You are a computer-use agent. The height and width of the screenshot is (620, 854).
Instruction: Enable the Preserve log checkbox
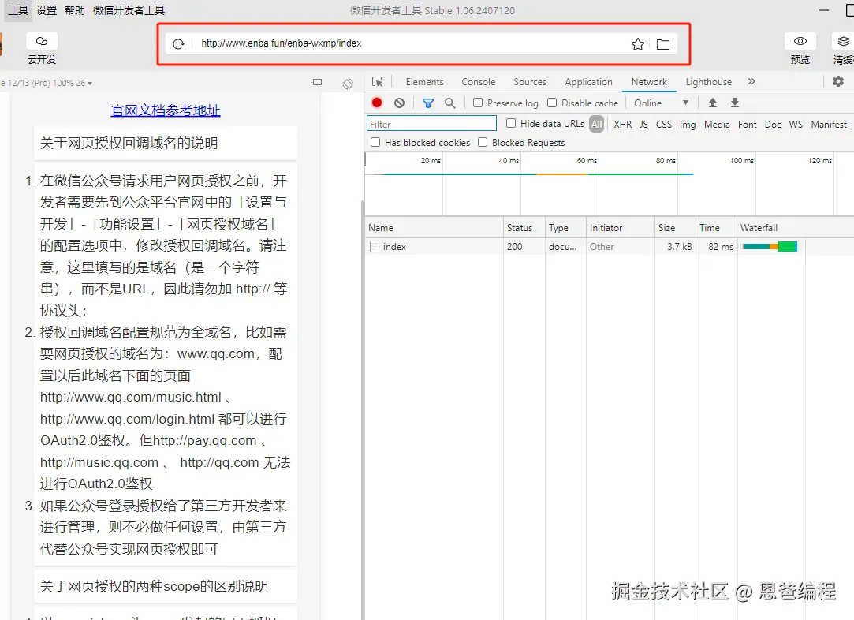tap(477, 103)
